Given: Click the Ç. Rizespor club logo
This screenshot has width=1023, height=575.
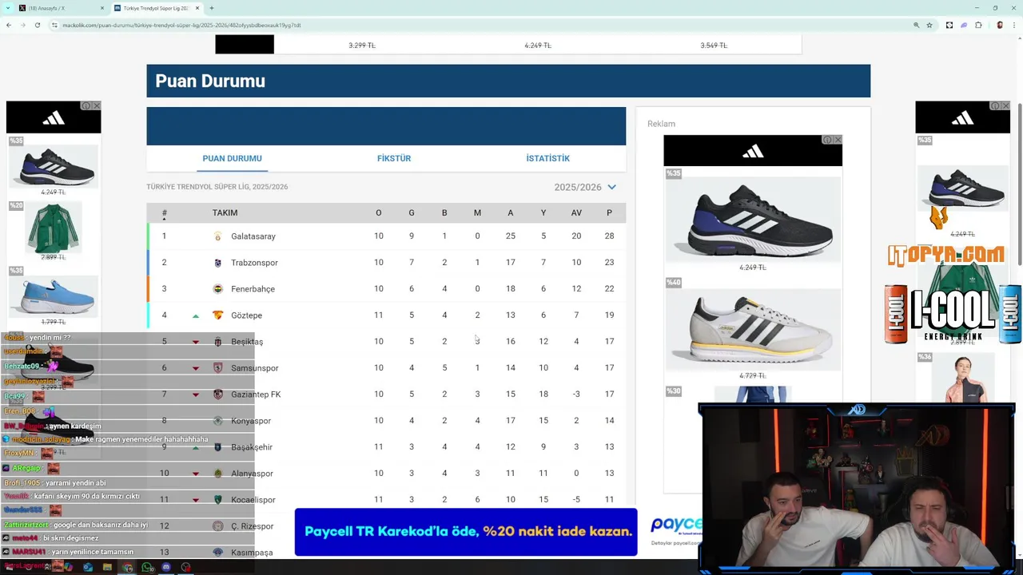Looking at the screenshot, I should [x=217, y=526].
